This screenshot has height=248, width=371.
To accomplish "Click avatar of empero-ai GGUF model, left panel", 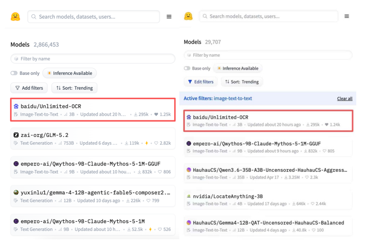I will pyautogui.click(x=16, y=164).
